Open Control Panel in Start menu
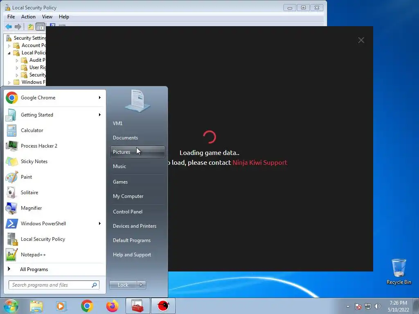Viewport: 419px width, 314px height. [137, 212]
